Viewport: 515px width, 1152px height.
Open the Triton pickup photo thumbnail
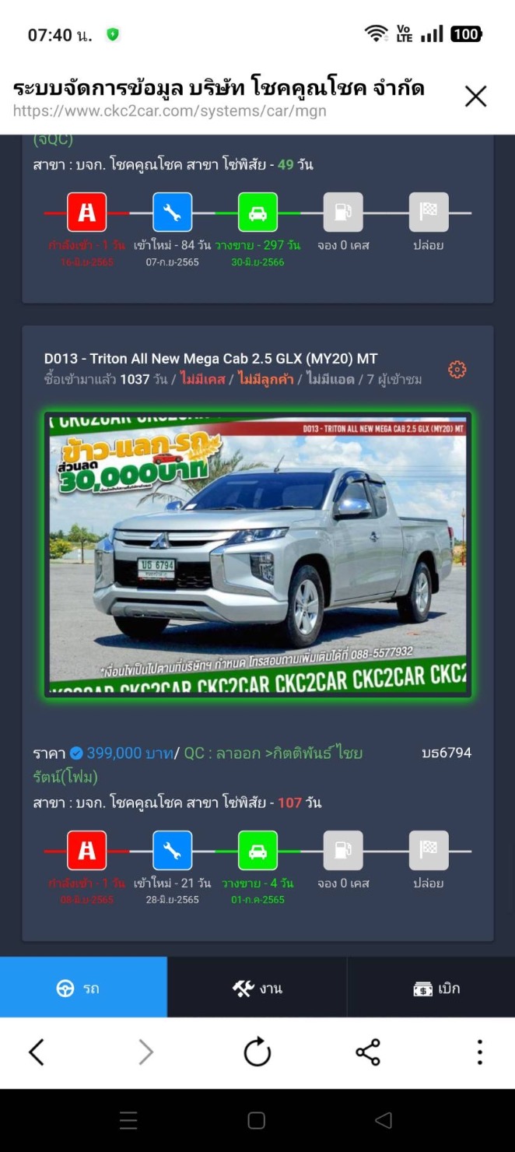257,554
